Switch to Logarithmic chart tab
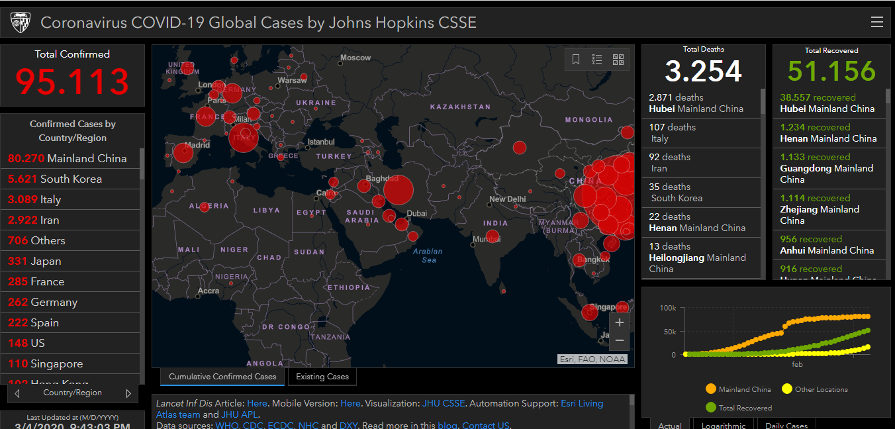The width and height of the screenshot is (895, 429). pos(724,424)
